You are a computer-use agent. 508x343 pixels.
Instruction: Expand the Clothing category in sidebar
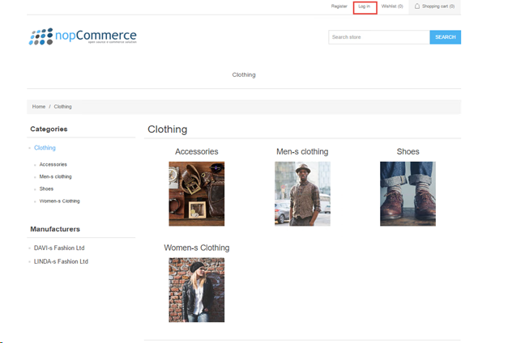coord(45,148)
